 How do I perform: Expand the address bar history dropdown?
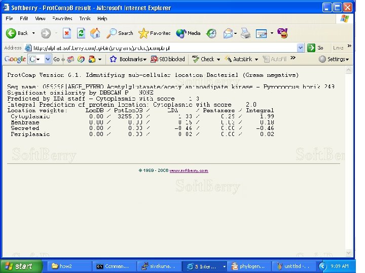300,48
